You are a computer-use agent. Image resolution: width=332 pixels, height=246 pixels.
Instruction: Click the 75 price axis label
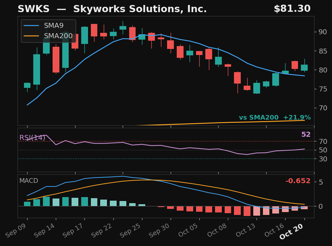click(323, 89)
